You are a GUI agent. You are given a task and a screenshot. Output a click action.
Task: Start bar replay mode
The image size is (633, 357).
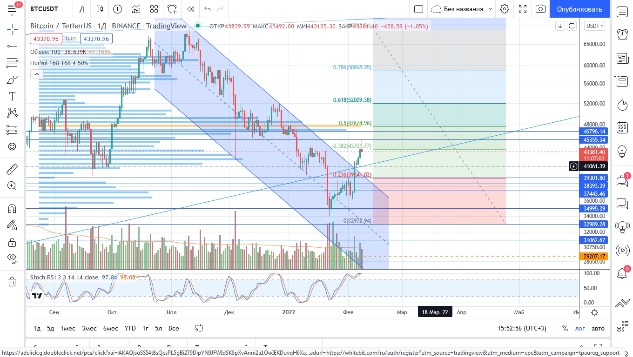coord(191,9)
